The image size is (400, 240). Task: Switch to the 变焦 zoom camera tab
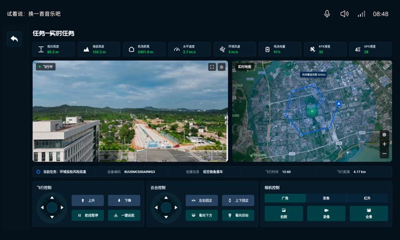tap(326, 198)
